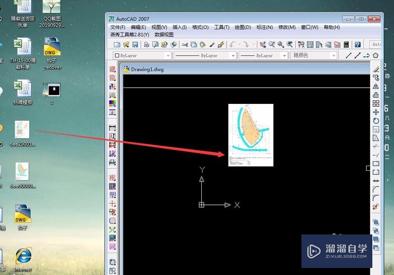Select the Array tool
This screenshot has height=275, width=394.
[x=376, y=103]
